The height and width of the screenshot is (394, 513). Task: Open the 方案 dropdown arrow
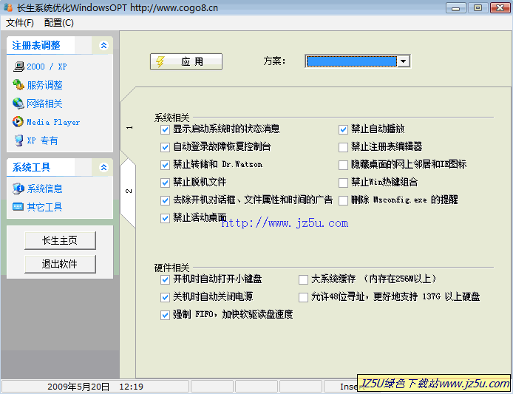tap(403, 61)
